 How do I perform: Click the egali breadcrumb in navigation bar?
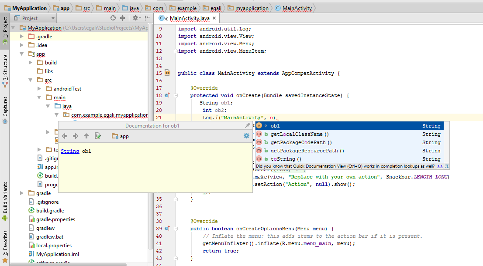(212, 8)
